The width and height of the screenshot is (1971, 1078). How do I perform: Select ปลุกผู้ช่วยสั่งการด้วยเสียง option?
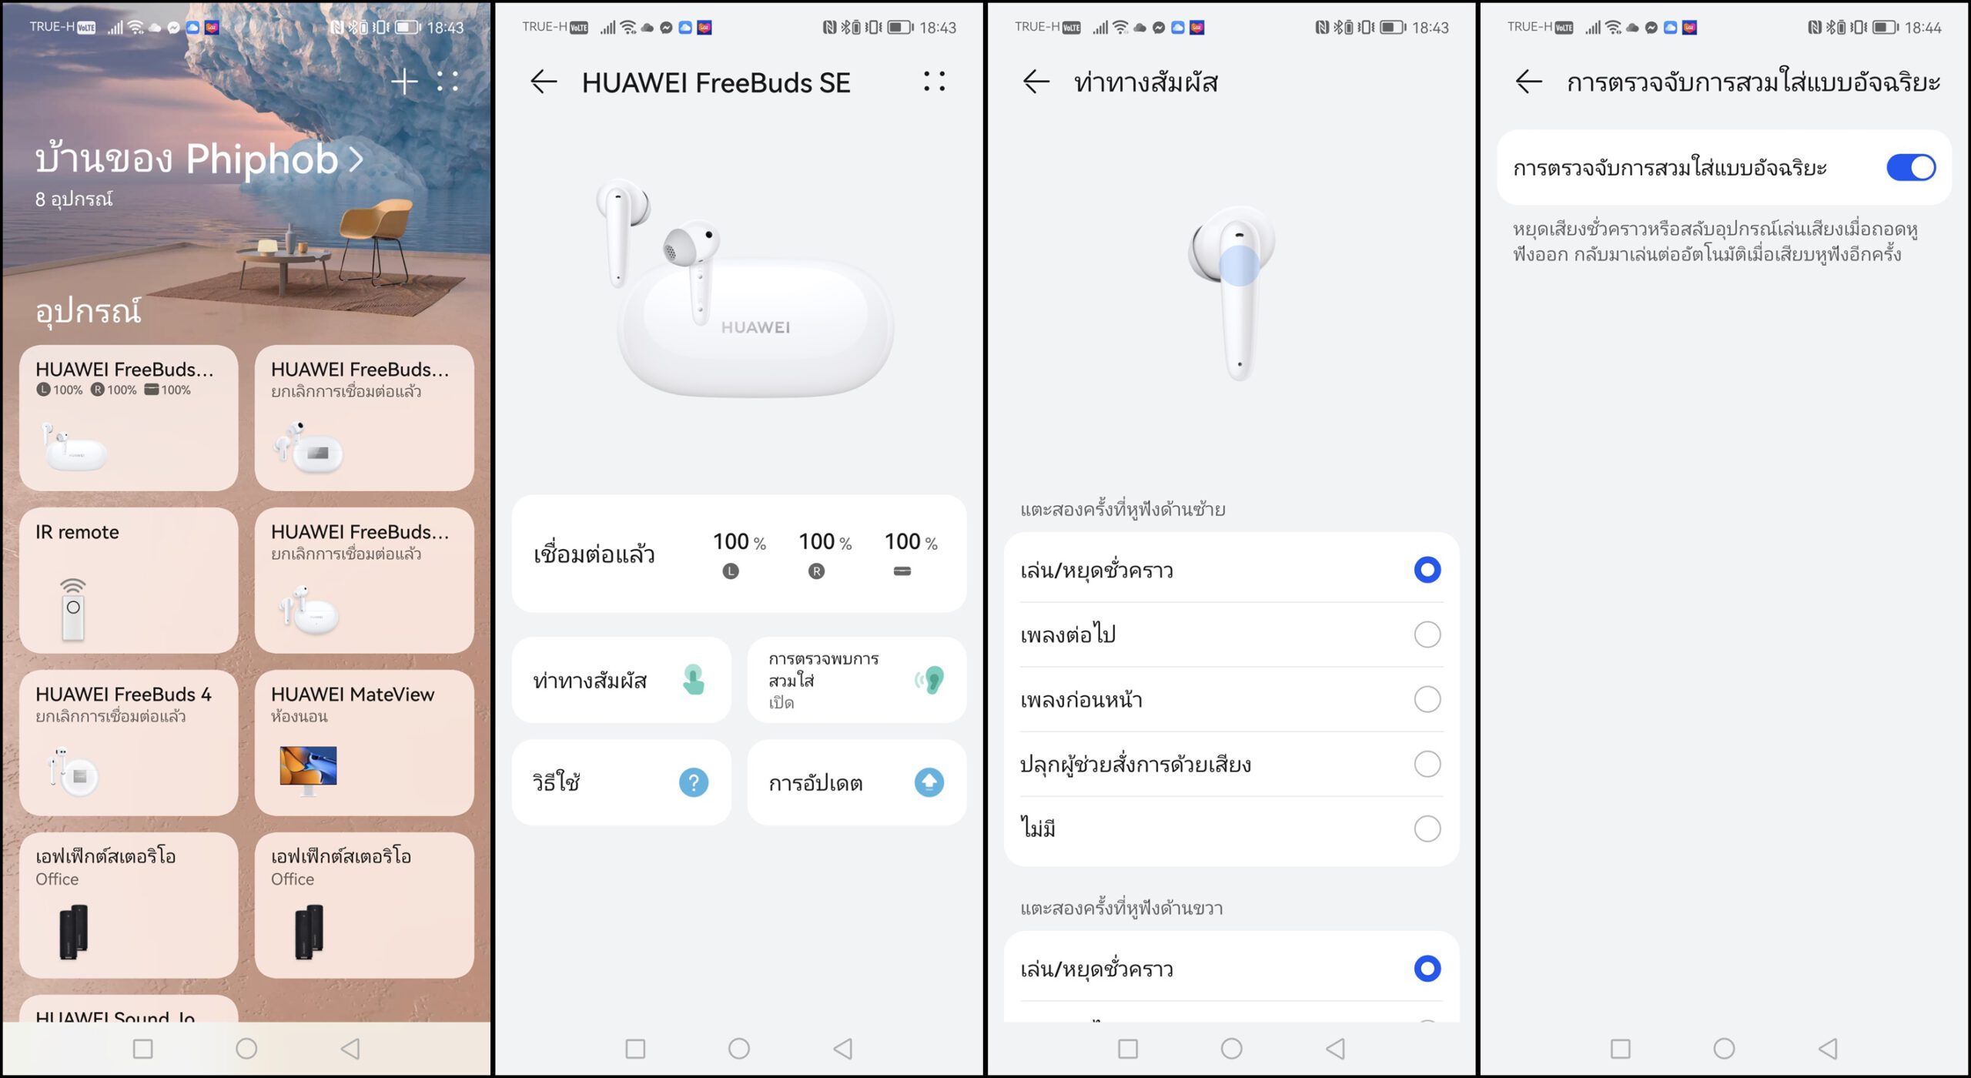1231,764
